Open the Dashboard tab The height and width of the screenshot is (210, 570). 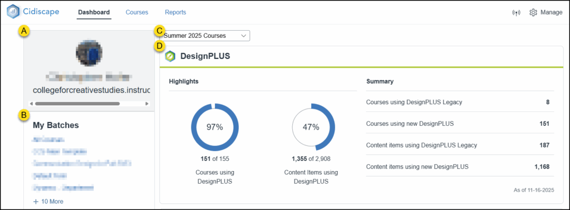point(94,12)
